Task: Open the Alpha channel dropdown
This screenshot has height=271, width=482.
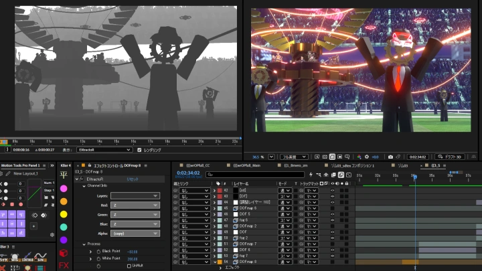Action: pos(135,234)
